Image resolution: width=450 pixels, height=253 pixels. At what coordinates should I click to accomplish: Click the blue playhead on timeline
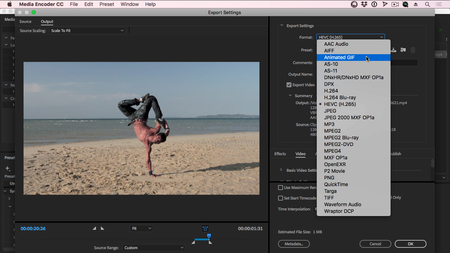tap(209, 236)
